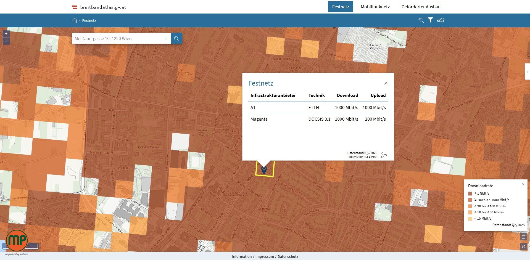Click the Austria map outline icon
The width and height of the screenshot is (530, 260).
[x=441, y=20]
